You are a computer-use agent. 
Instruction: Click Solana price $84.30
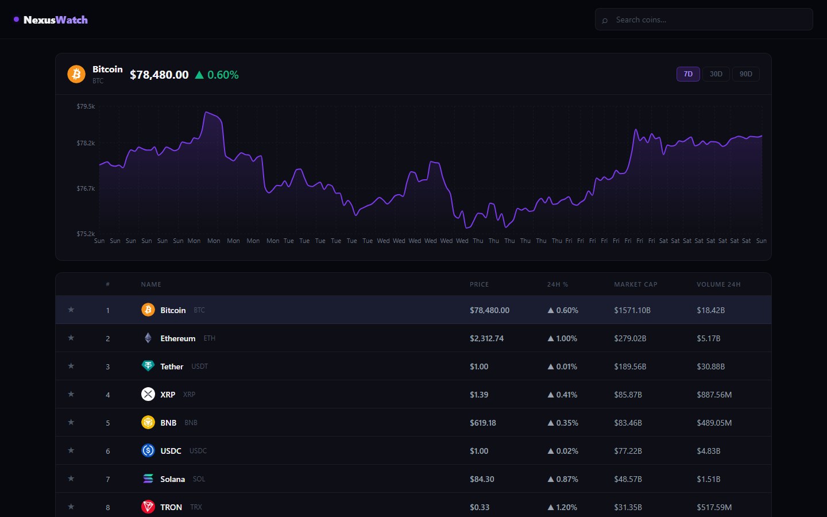pos(482,479)
